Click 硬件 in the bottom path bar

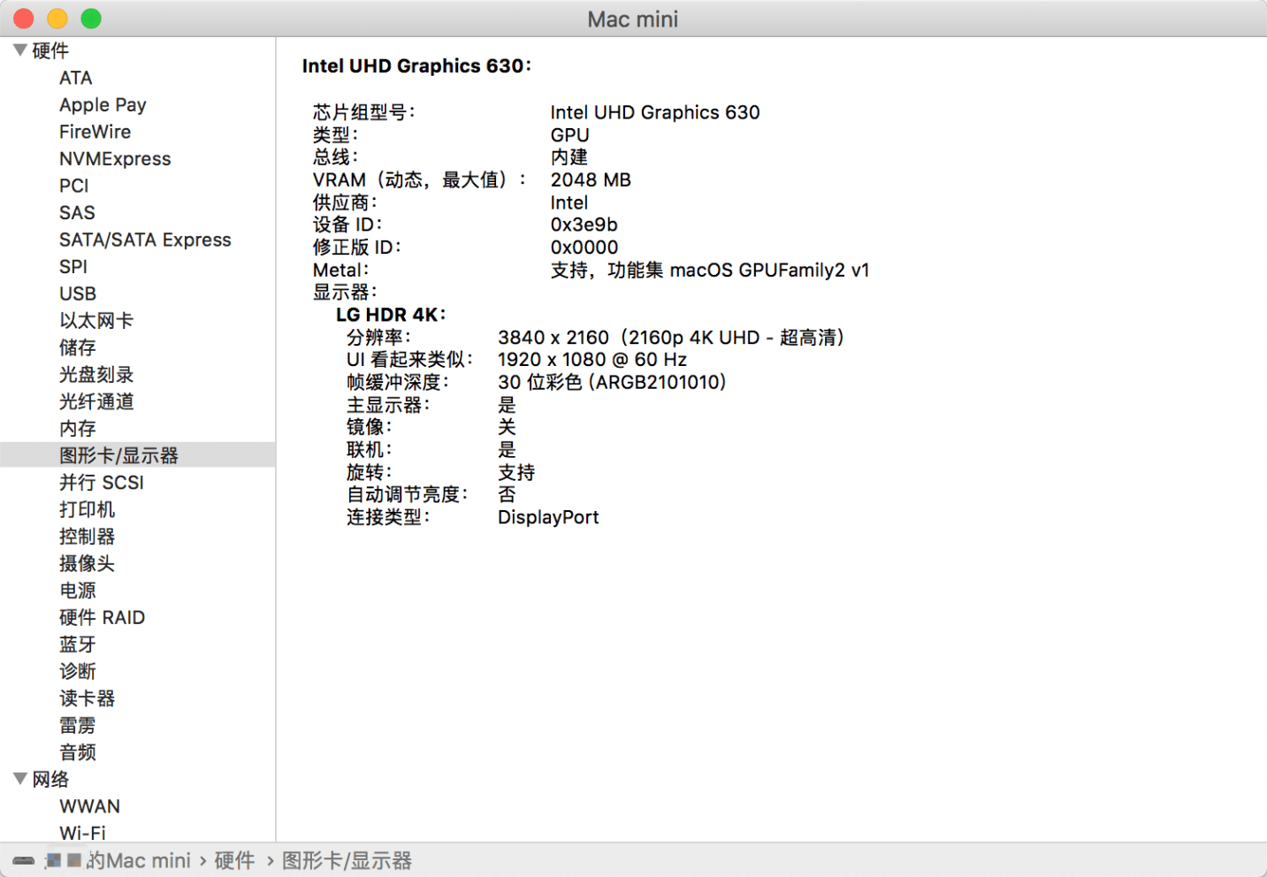(x=234, y=860)
